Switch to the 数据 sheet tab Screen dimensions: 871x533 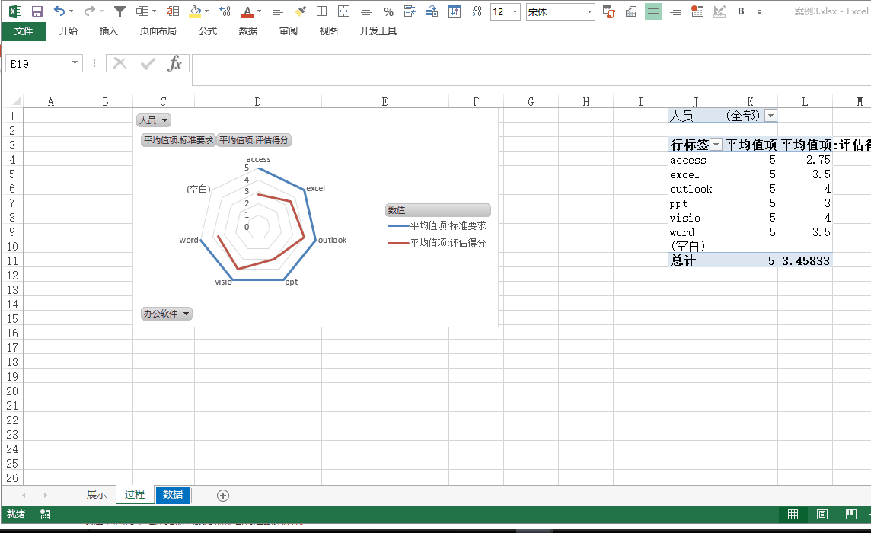coord(173,495)
